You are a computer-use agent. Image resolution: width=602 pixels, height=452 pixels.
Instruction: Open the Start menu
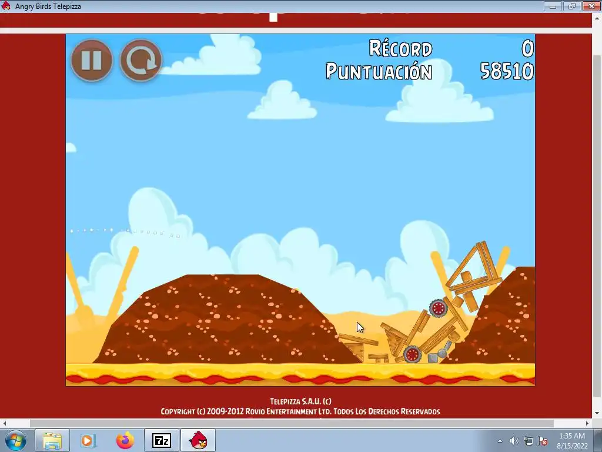[x=16, y=440]
